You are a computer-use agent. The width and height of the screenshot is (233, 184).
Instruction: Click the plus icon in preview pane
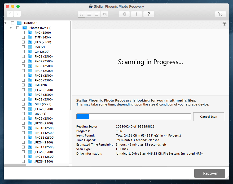(x=224, y=24)
